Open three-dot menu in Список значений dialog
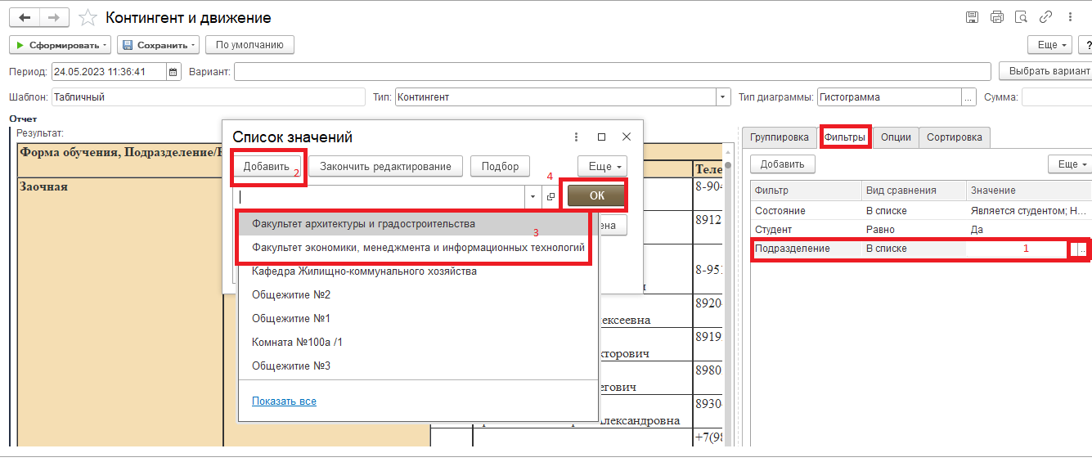 [576, 137]
